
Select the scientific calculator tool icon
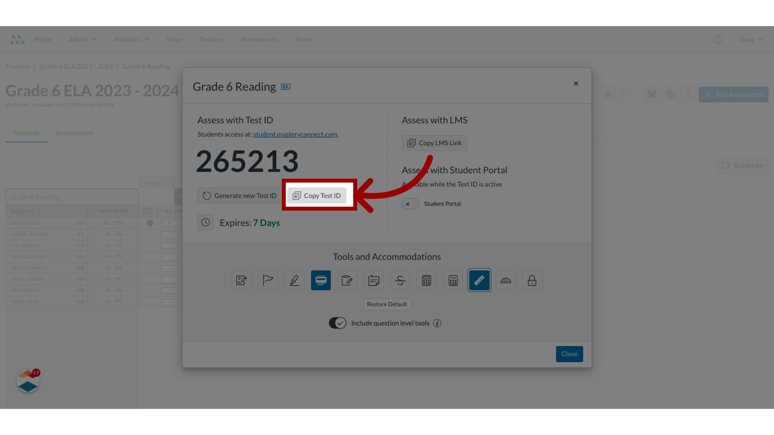pyautogui.click(x=452, y=280)
